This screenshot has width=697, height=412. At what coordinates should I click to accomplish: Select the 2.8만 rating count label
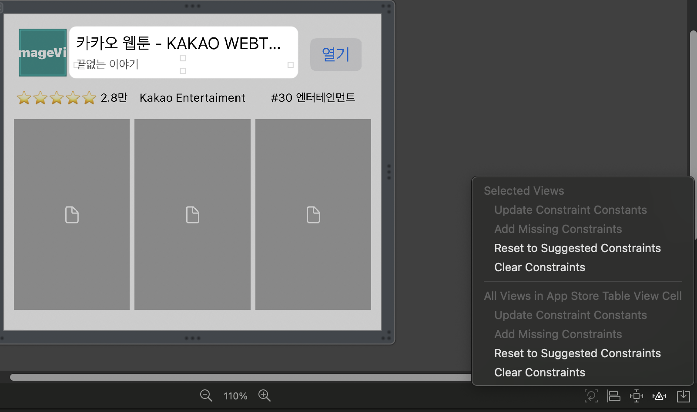click(x=114, y=97)
